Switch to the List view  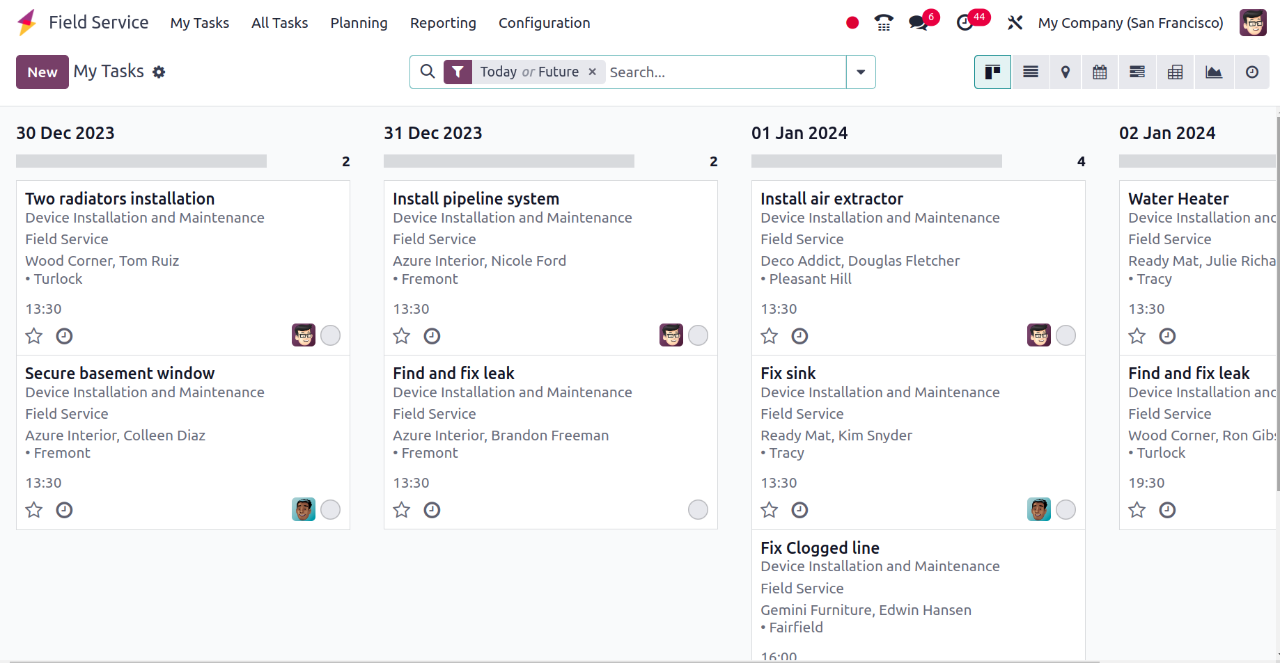point(1030,72)
